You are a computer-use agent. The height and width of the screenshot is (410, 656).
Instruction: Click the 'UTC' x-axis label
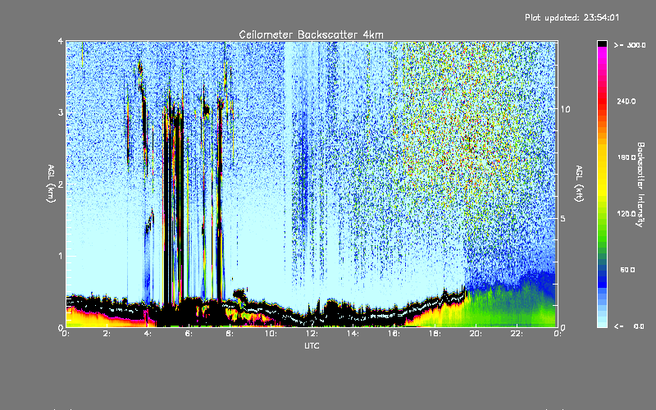coord(312,345)
